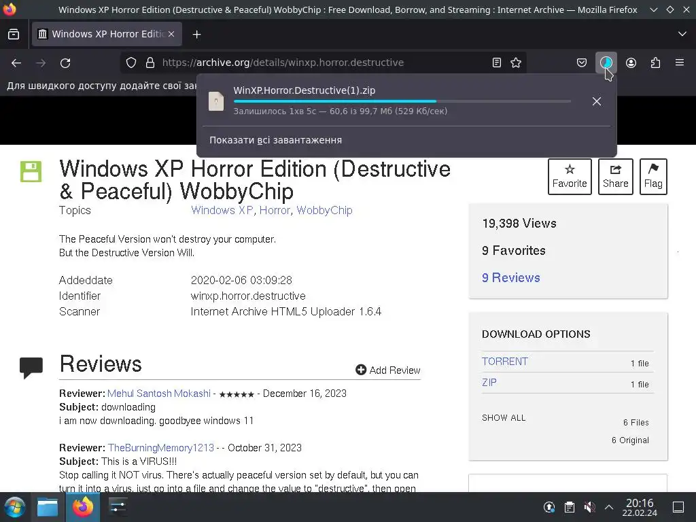
Task: Click the download progress bar
Action: click(x=402, y=101)
